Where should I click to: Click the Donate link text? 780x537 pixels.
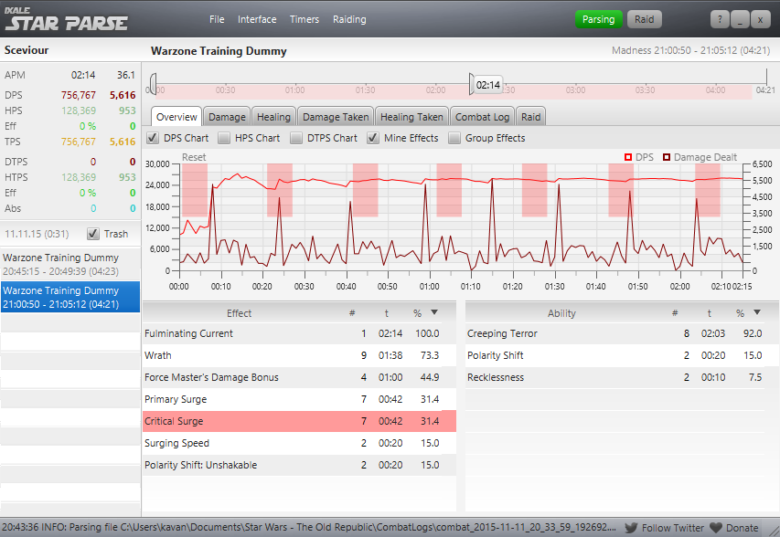tap(742, 528)
